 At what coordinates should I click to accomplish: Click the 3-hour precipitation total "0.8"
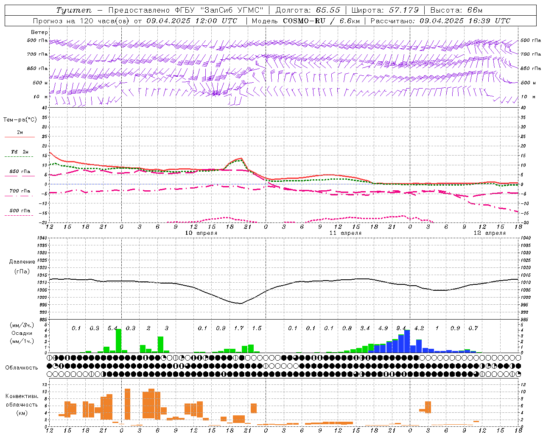coord(347,328)
